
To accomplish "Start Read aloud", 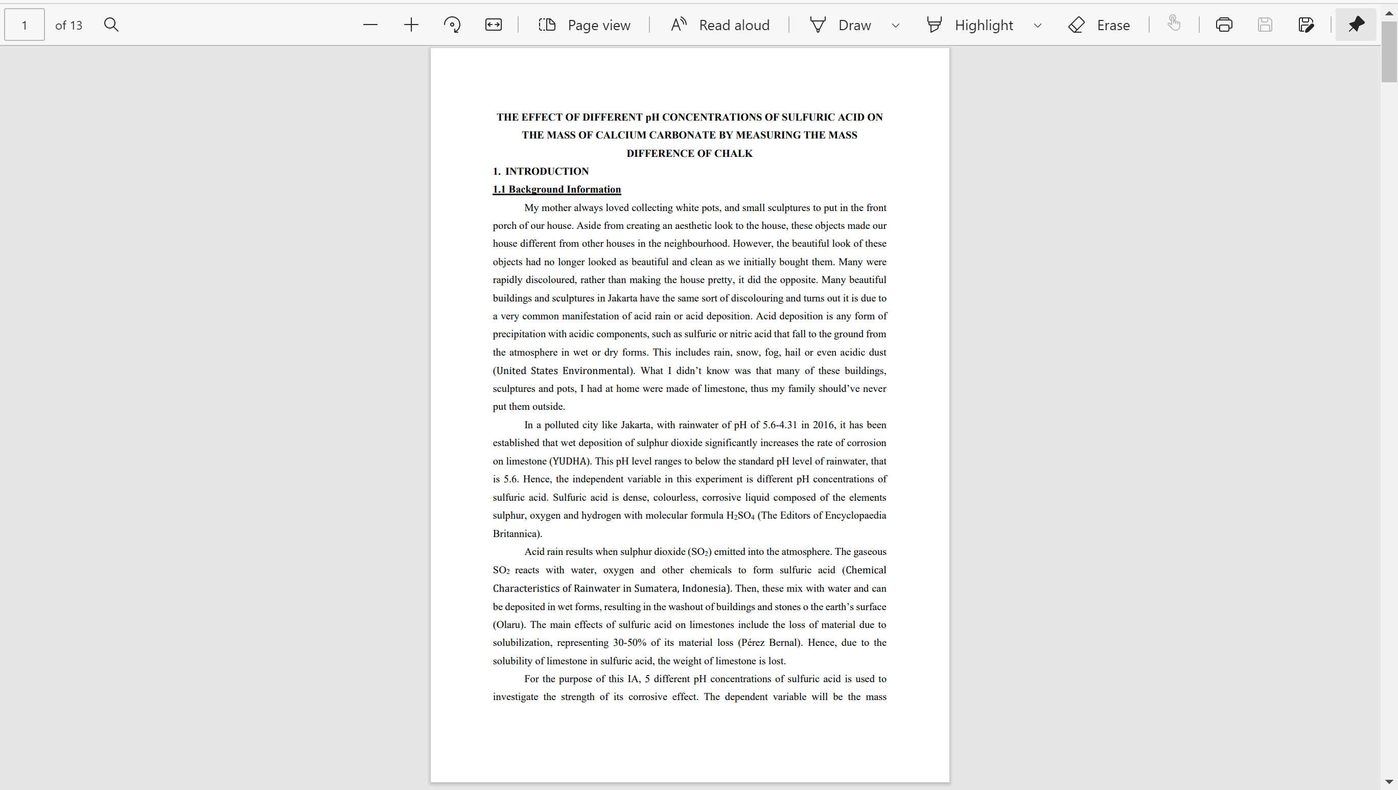I will tap(719, 25).
